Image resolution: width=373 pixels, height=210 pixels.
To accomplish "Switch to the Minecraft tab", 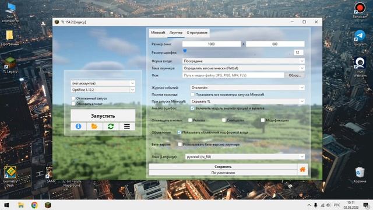I will click(158, 33).
